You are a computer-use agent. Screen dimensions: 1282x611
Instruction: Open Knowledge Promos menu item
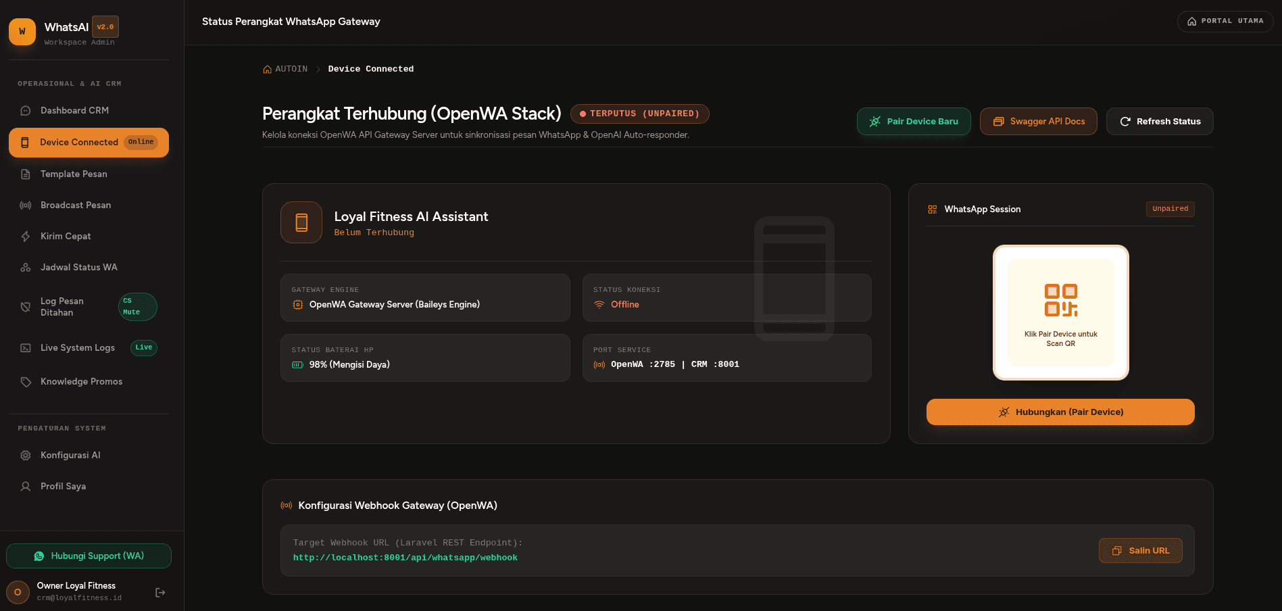point(89,382)
